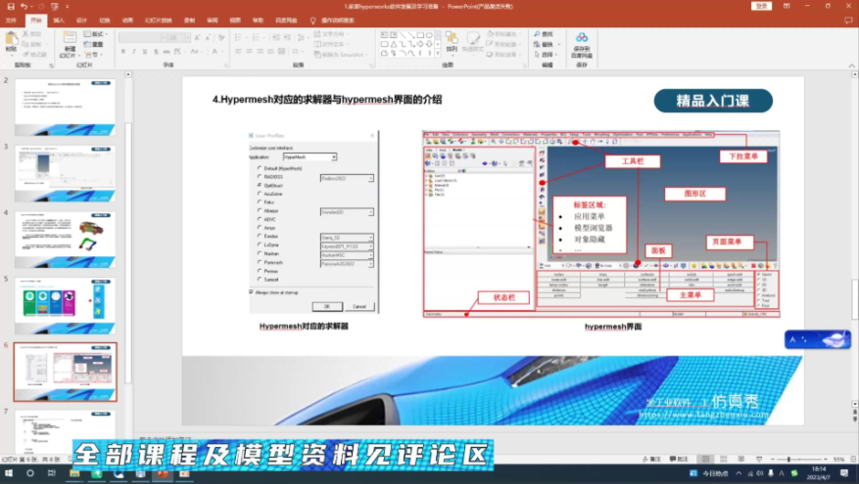Copy selection using the 复制 icon
This screenshot has width=859, height=484.
[x=31, y=44]
